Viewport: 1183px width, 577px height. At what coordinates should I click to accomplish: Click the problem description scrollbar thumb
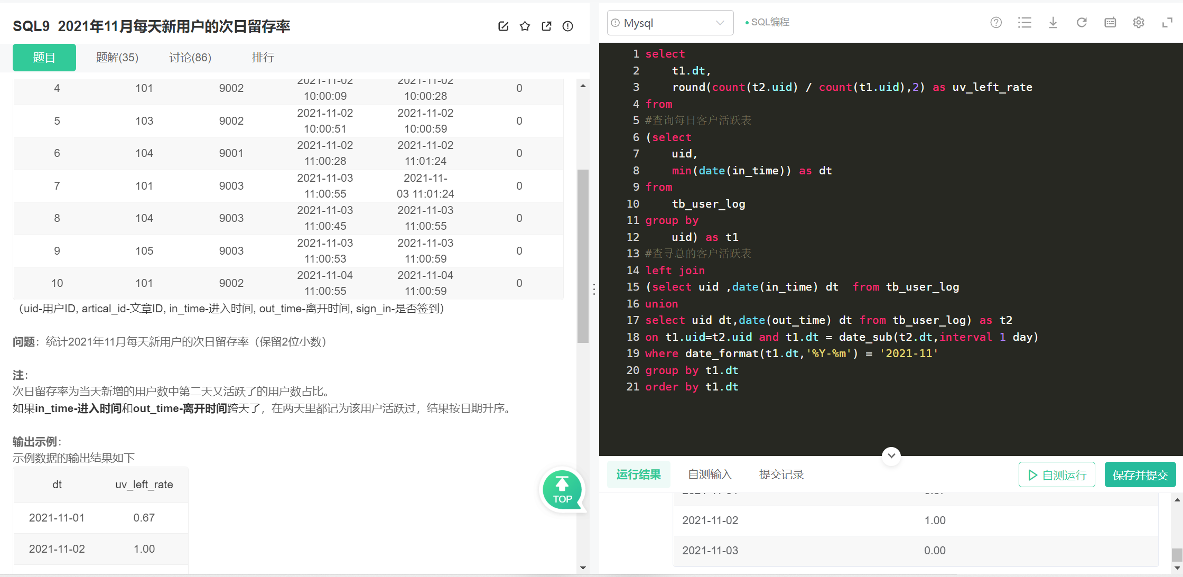(583, 256)
